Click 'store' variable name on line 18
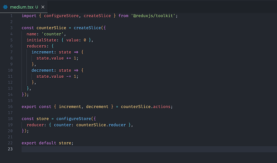 [x=43, y=119]
